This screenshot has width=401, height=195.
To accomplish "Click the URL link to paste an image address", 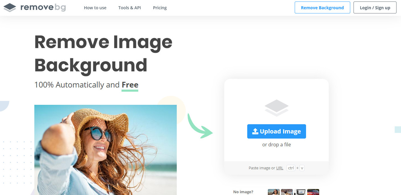I will 279,168.
